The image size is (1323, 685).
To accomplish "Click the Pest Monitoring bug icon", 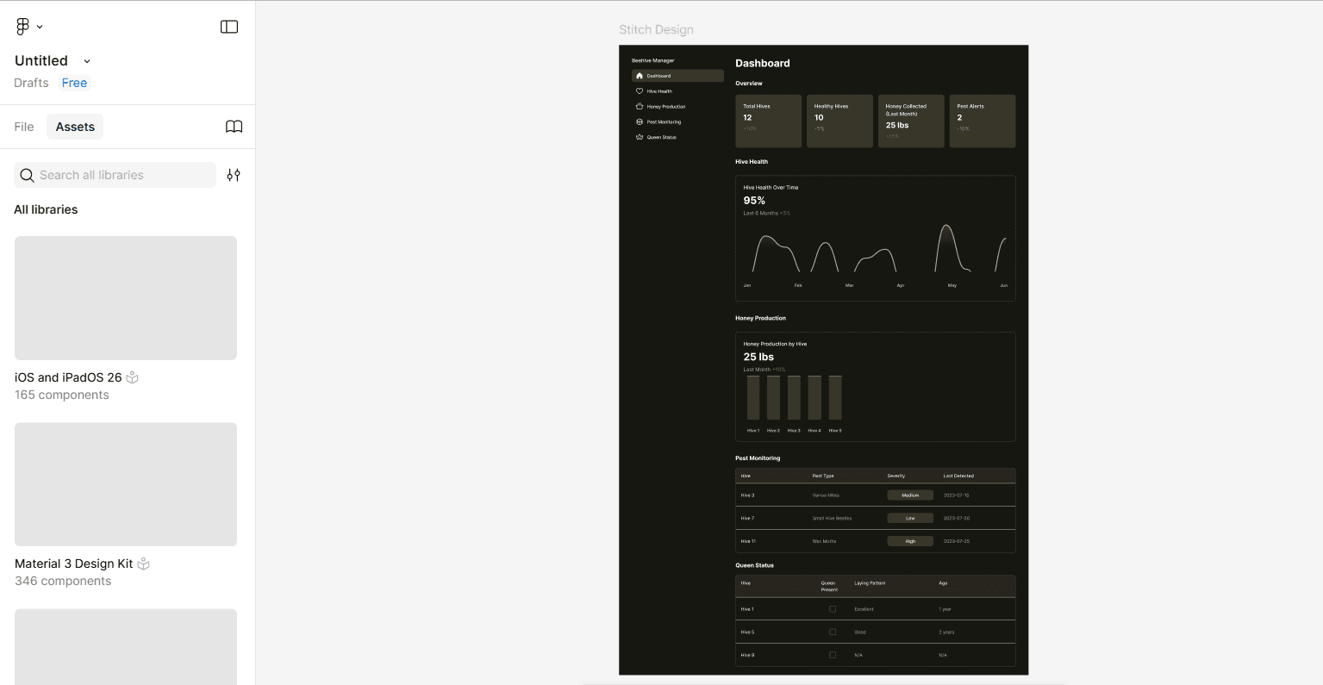I will (x=640, y=122).
